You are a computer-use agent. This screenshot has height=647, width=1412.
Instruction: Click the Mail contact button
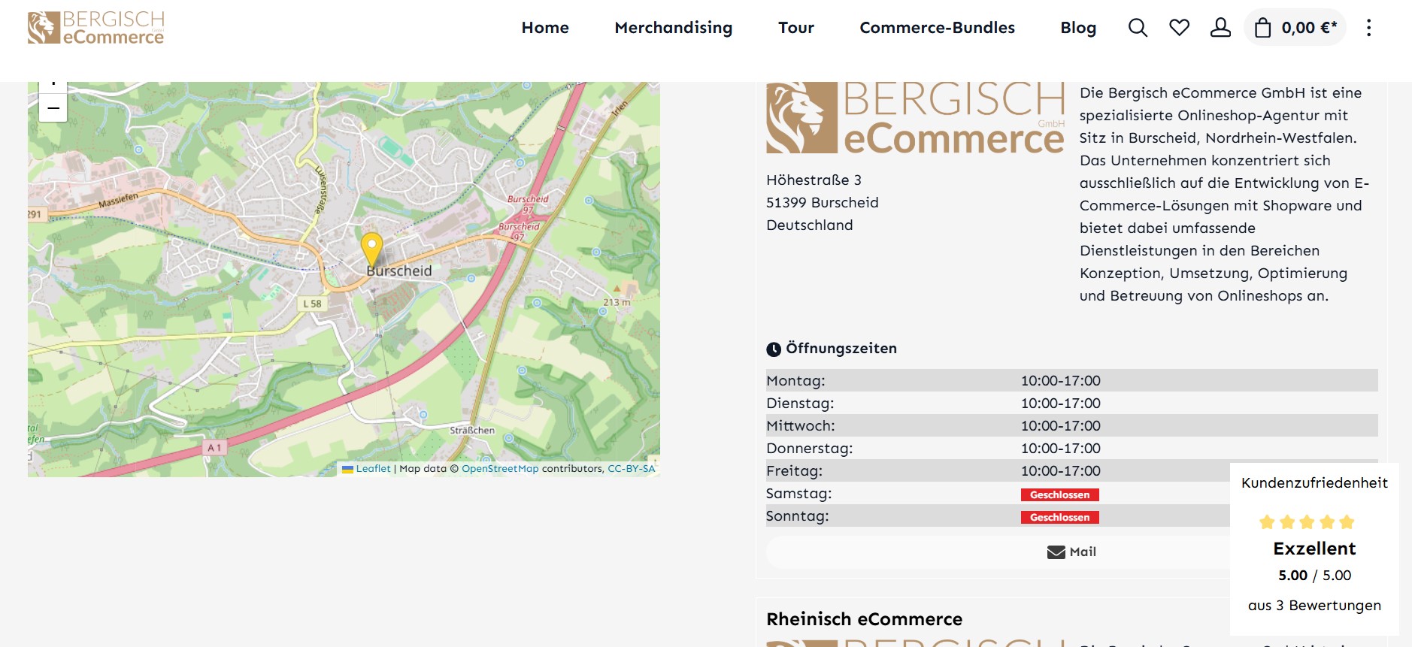[x=1071, y=552]
